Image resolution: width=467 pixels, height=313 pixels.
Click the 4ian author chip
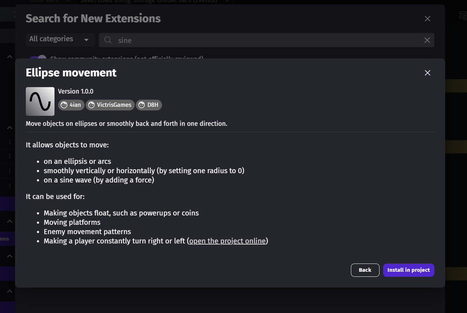(x=71, y=105)
